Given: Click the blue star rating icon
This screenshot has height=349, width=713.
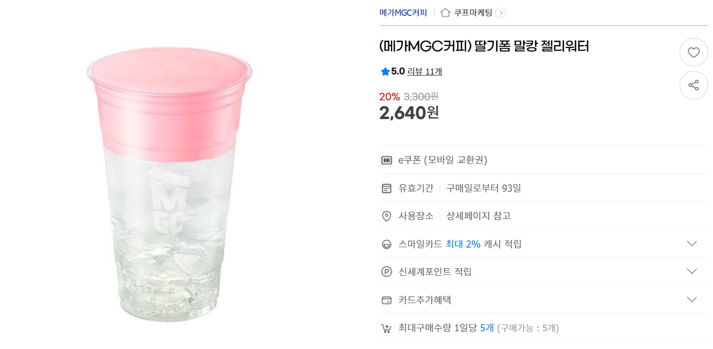Looking at the screenshot, I should point(385,71).
